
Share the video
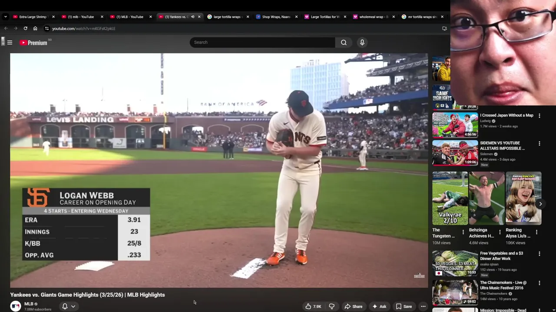coord(353,306)
